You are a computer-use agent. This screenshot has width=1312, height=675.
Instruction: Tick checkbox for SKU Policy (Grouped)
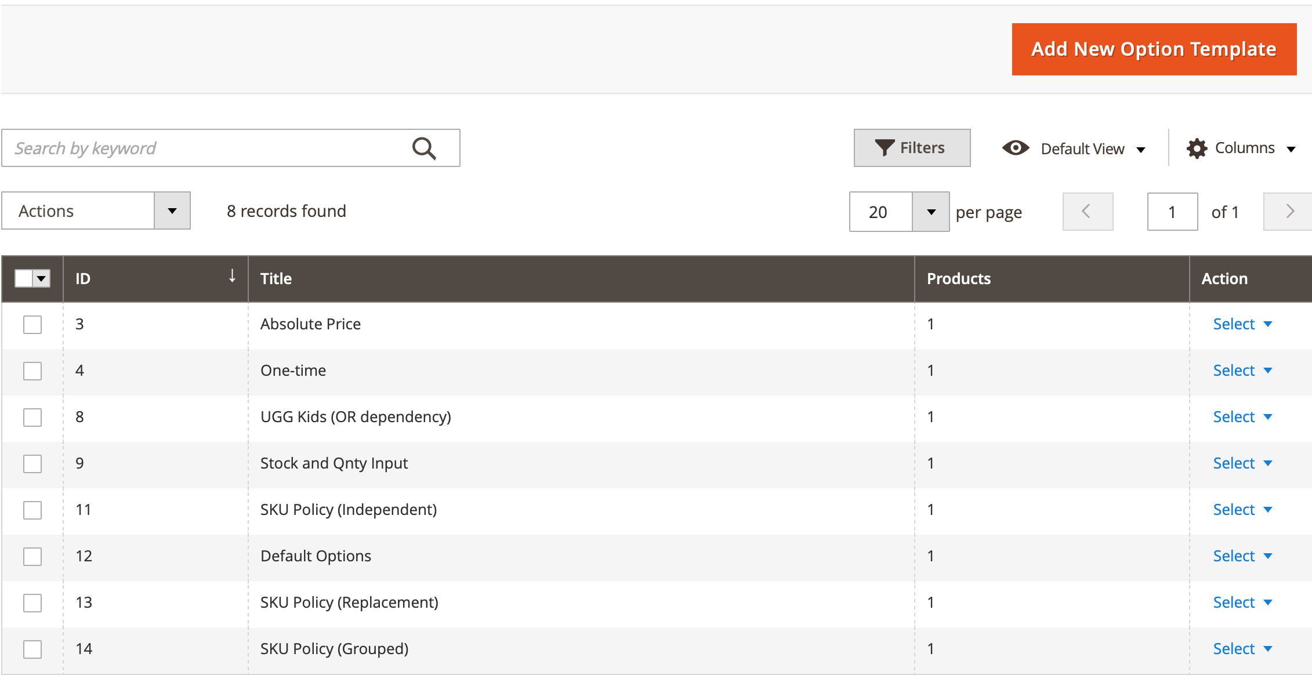coord(32,649)
